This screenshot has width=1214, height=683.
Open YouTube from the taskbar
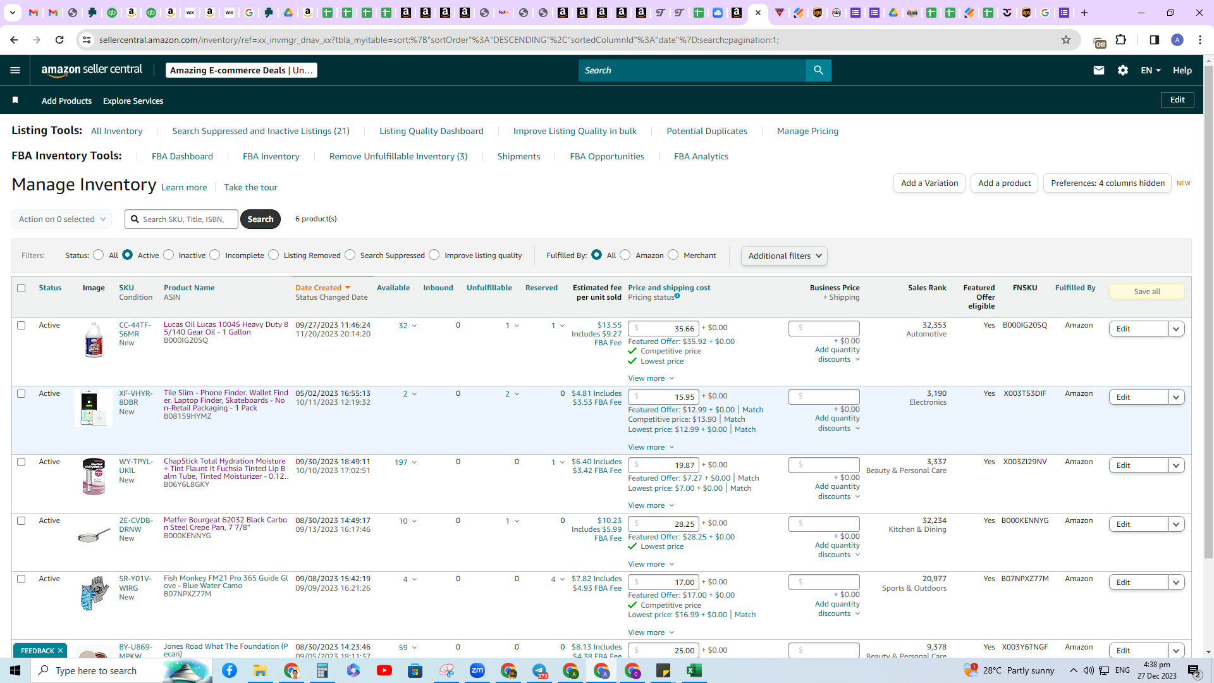[x=384, y=670]
